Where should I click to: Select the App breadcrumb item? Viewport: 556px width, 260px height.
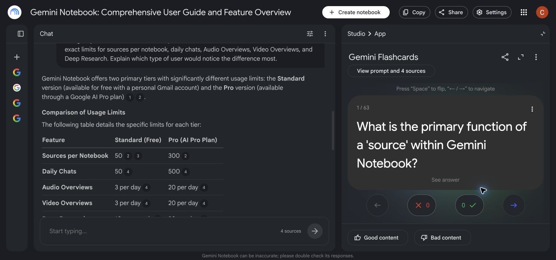tap(380, 34)
